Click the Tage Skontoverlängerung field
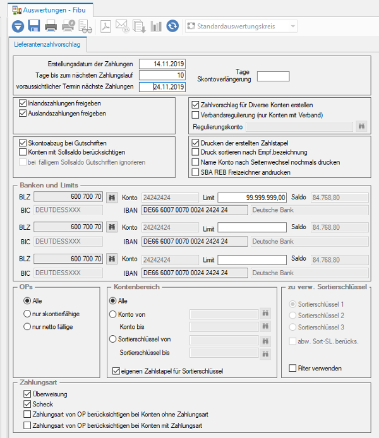The height and width of the screenshot is (438, 379). click(273, 76)
